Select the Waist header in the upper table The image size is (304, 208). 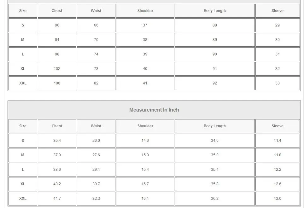point(96,11)
